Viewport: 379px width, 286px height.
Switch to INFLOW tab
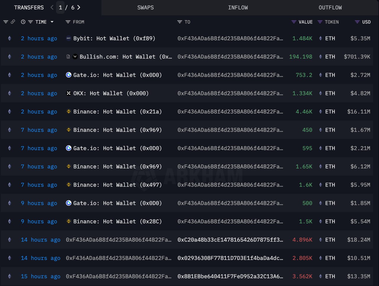[x=238, y=8]
